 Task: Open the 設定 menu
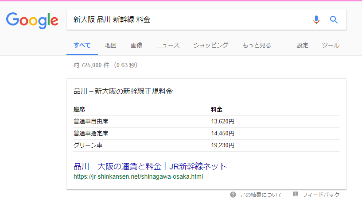tap(303, 46)
